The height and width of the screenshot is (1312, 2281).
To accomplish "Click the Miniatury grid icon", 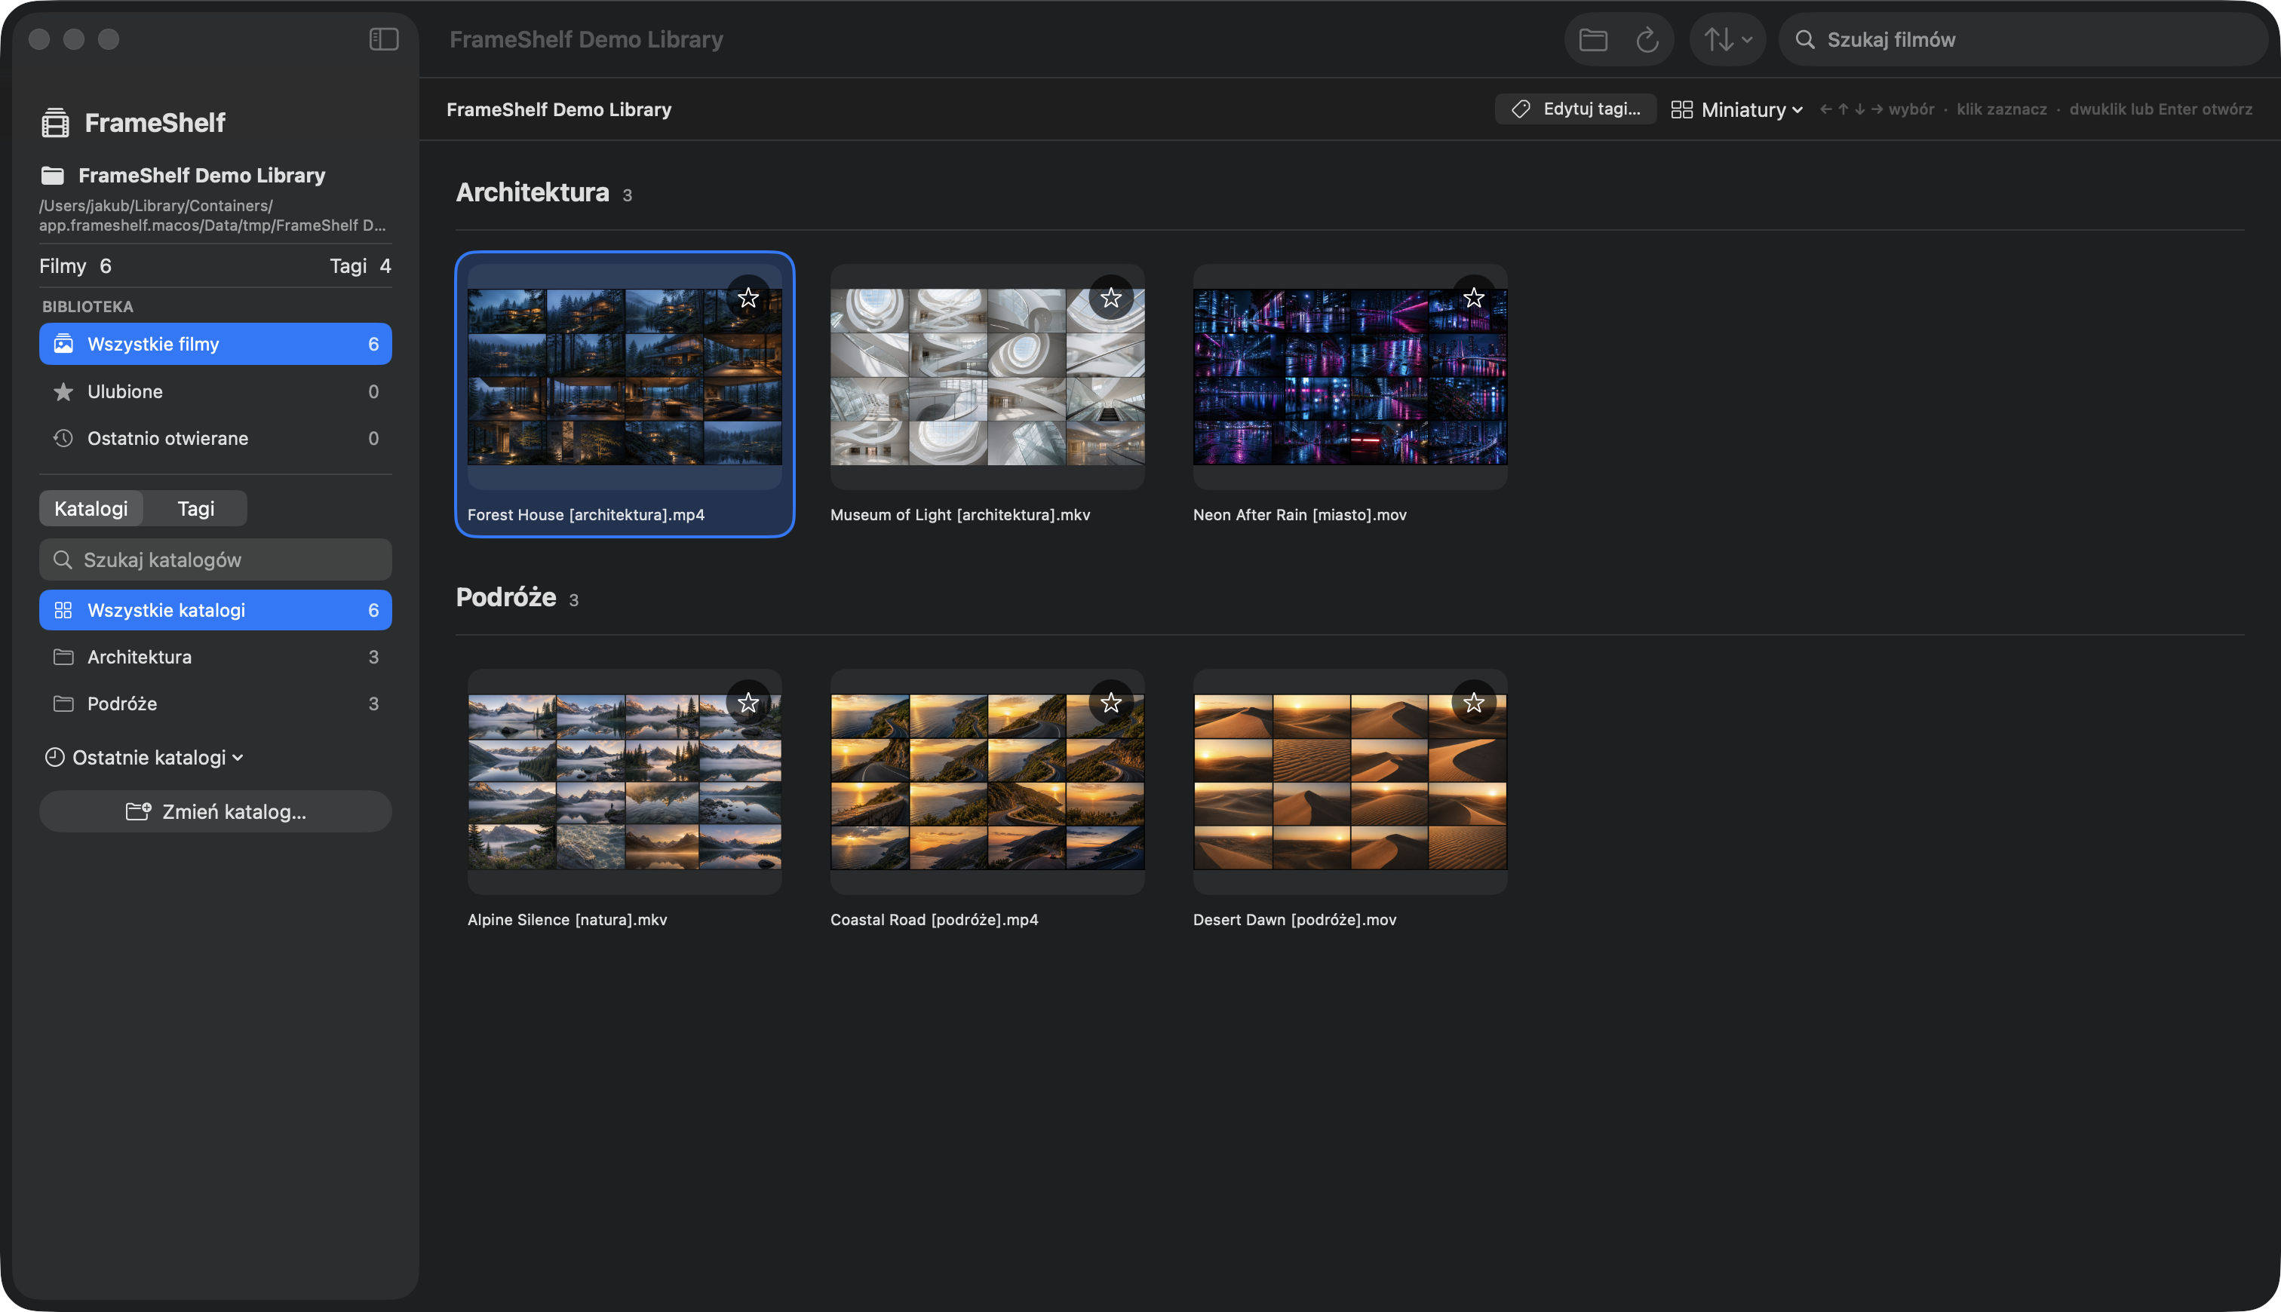I will (x=1681, y=109).
